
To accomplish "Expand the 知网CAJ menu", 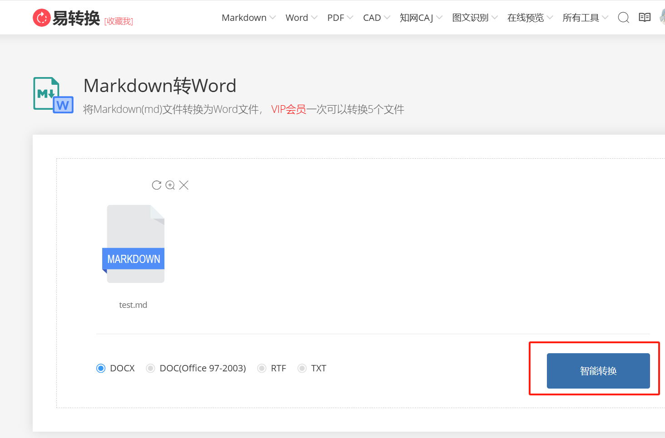I will pyautogui.click(x=421, y=18).
